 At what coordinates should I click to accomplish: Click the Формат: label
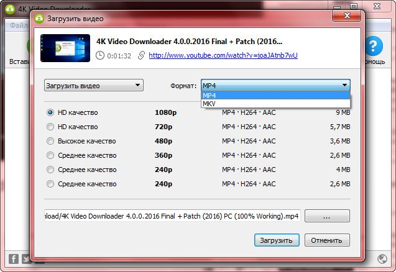point(183,86)
